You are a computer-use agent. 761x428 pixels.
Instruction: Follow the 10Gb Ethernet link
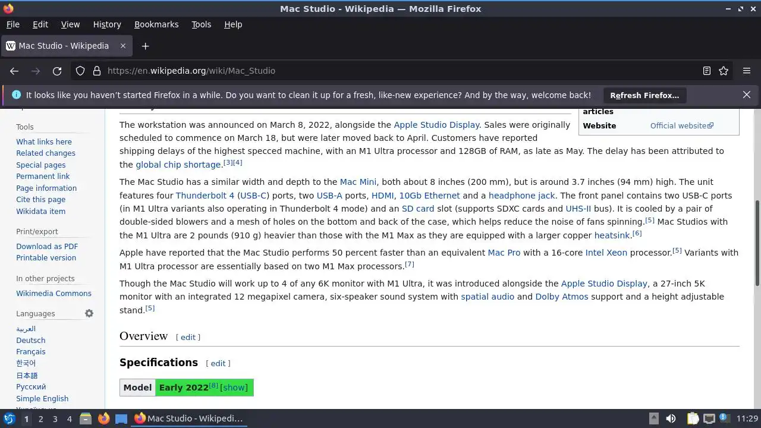[429, 196]
